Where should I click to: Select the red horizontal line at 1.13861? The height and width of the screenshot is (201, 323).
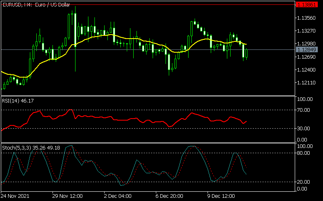click(x=148, y=4)
